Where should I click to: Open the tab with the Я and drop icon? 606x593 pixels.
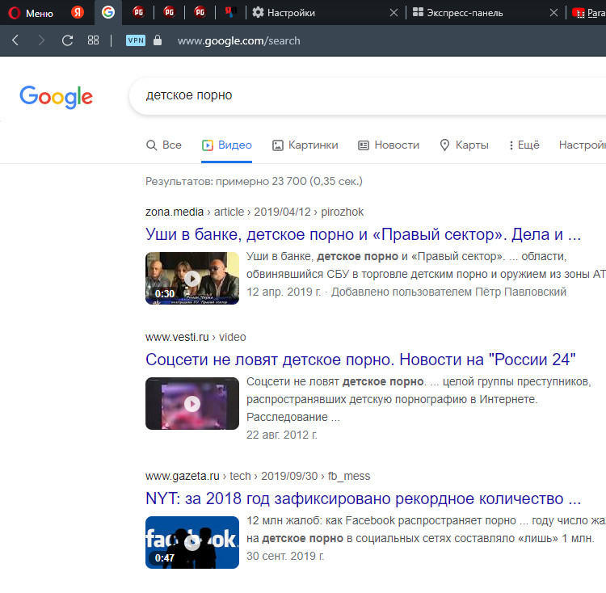tap(231, 13)
